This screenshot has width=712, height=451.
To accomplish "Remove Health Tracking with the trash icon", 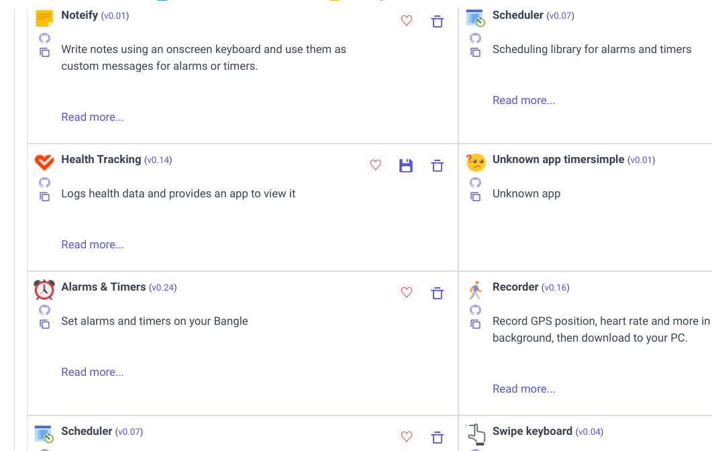I will pos(438,165).
